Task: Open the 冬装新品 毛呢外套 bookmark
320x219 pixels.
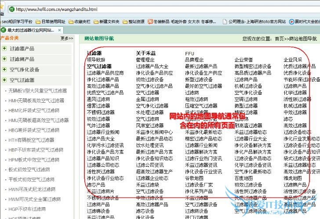Action: [182, 22]
